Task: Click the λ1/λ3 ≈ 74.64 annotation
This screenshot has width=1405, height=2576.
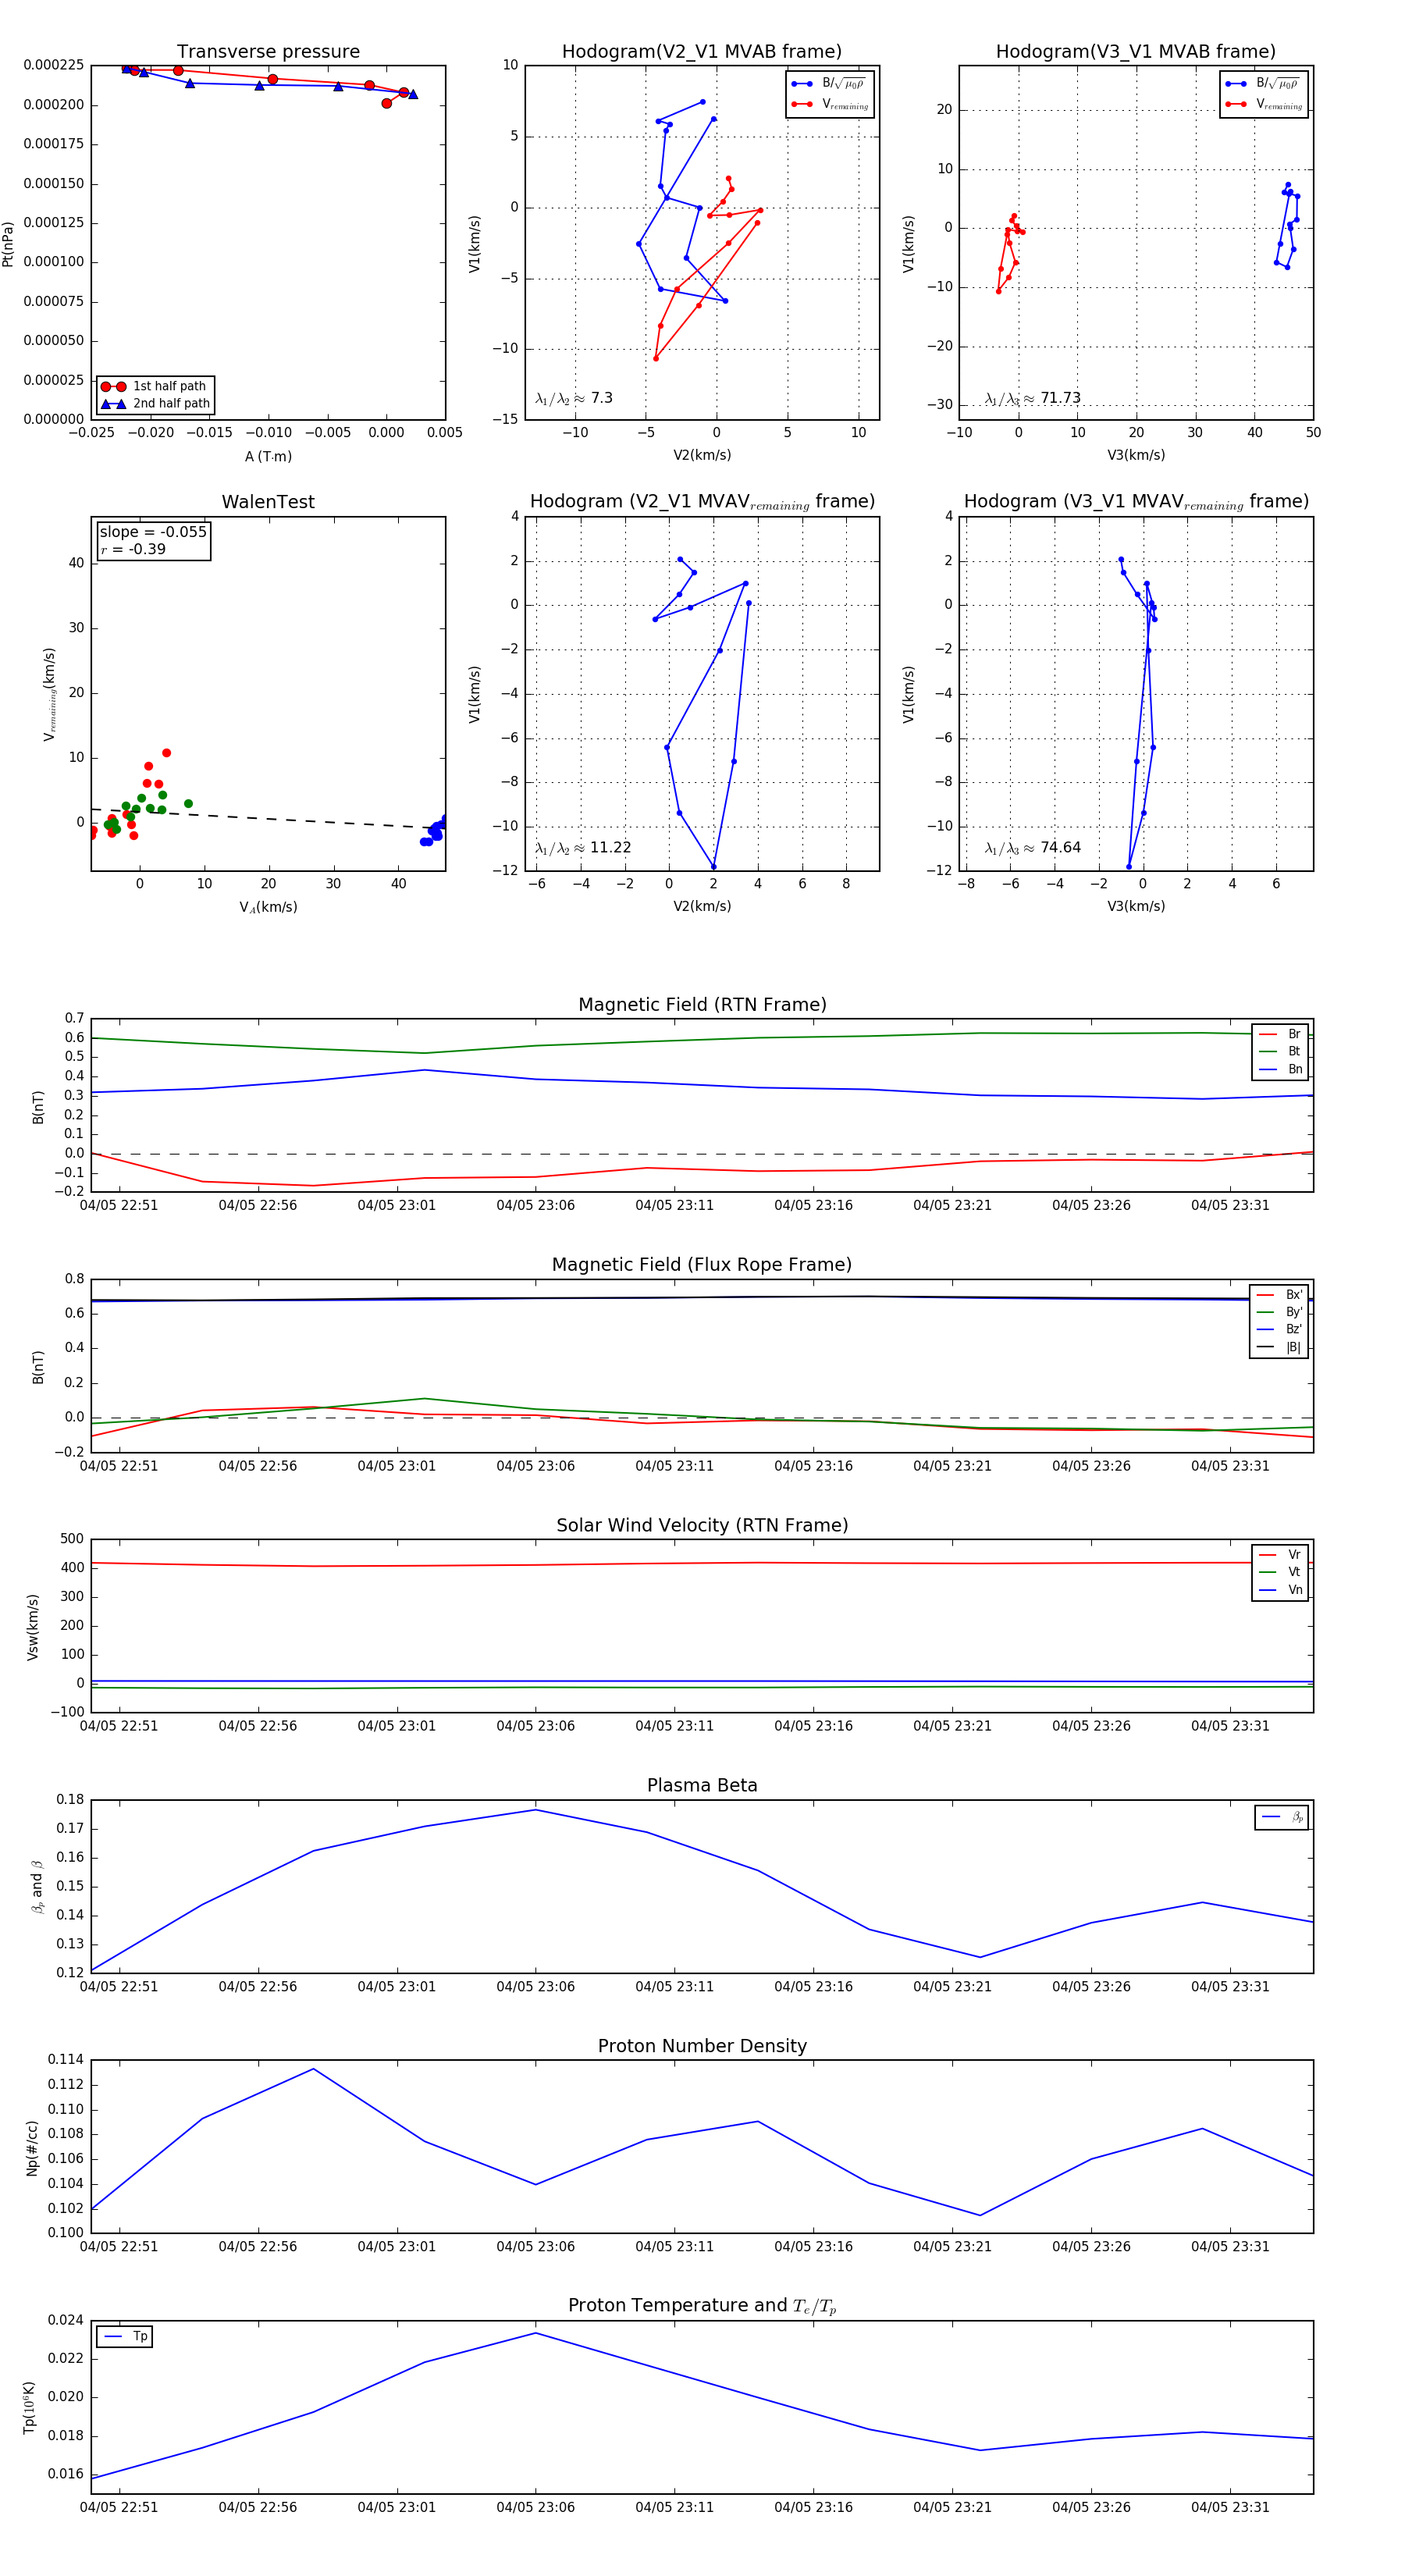Action: (1033, 848)
